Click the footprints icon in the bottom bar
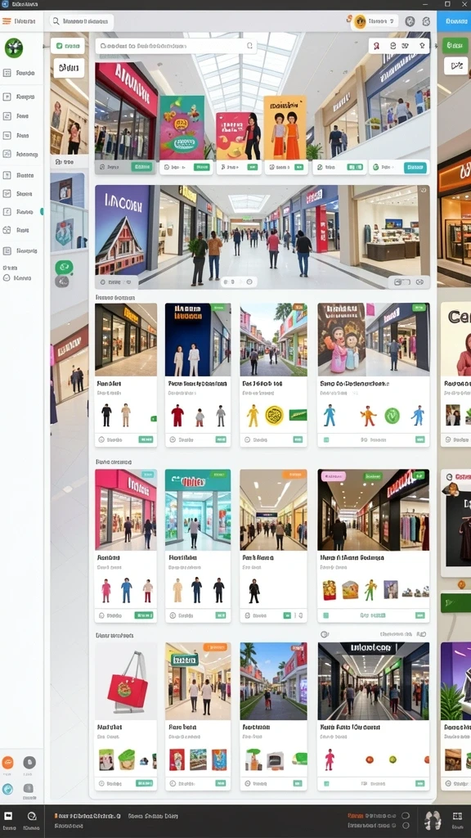Image resolution: width=471 pixels, height=838 pixels. click(433, 820)
